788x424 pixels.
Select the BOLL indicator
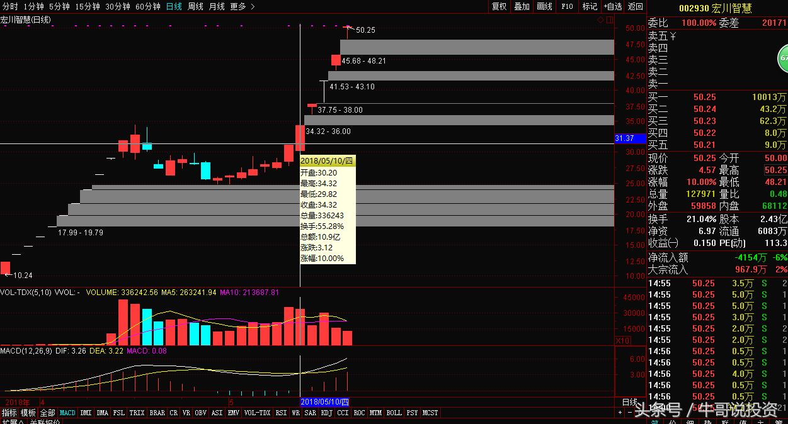click(394, 413)
